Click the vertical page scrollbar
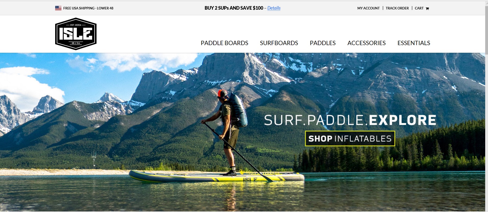Image resolution: width=488 pixels, height=212 pixels. click(486, 106)
